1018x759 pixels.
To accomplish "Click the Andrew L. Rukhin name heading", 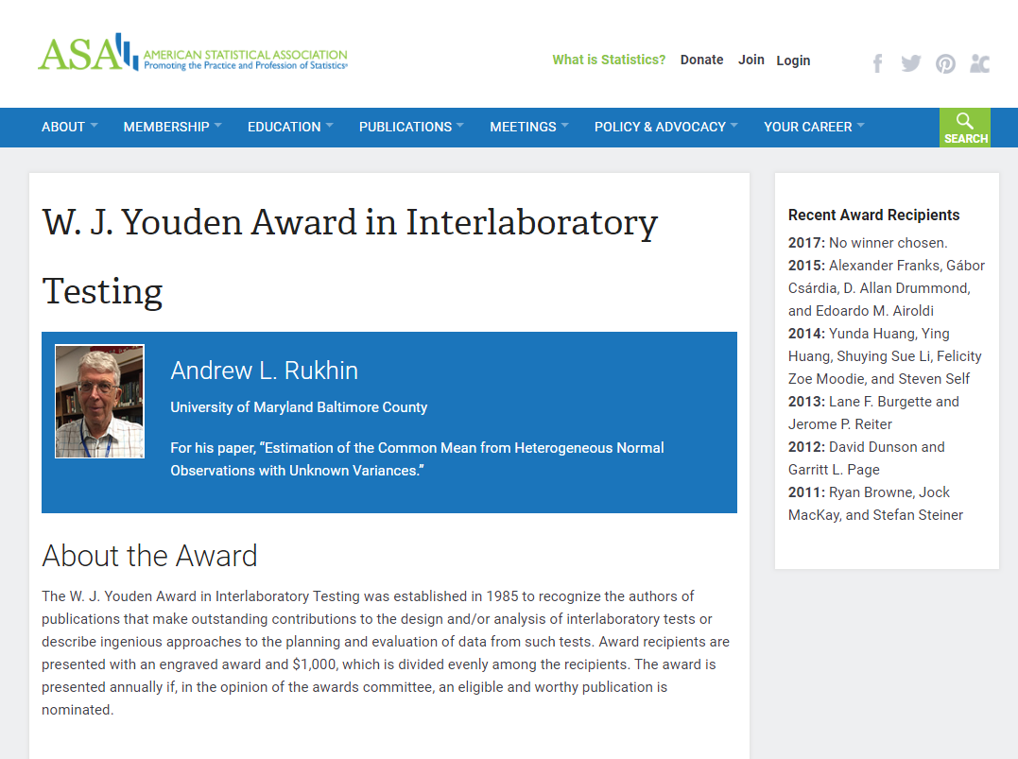I will click(x=264, y=371).
